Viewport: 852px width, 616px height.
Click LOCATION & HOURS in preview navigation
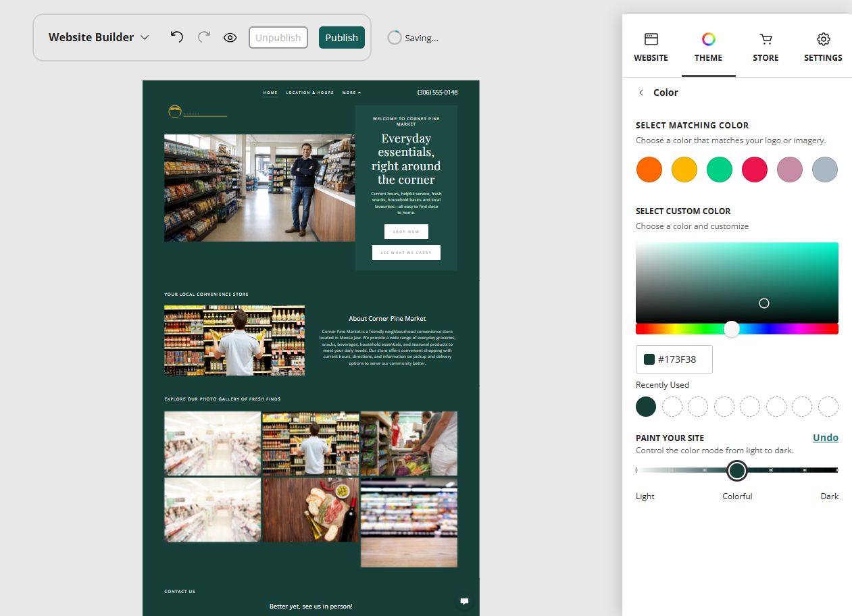click(x=310, y=93)
